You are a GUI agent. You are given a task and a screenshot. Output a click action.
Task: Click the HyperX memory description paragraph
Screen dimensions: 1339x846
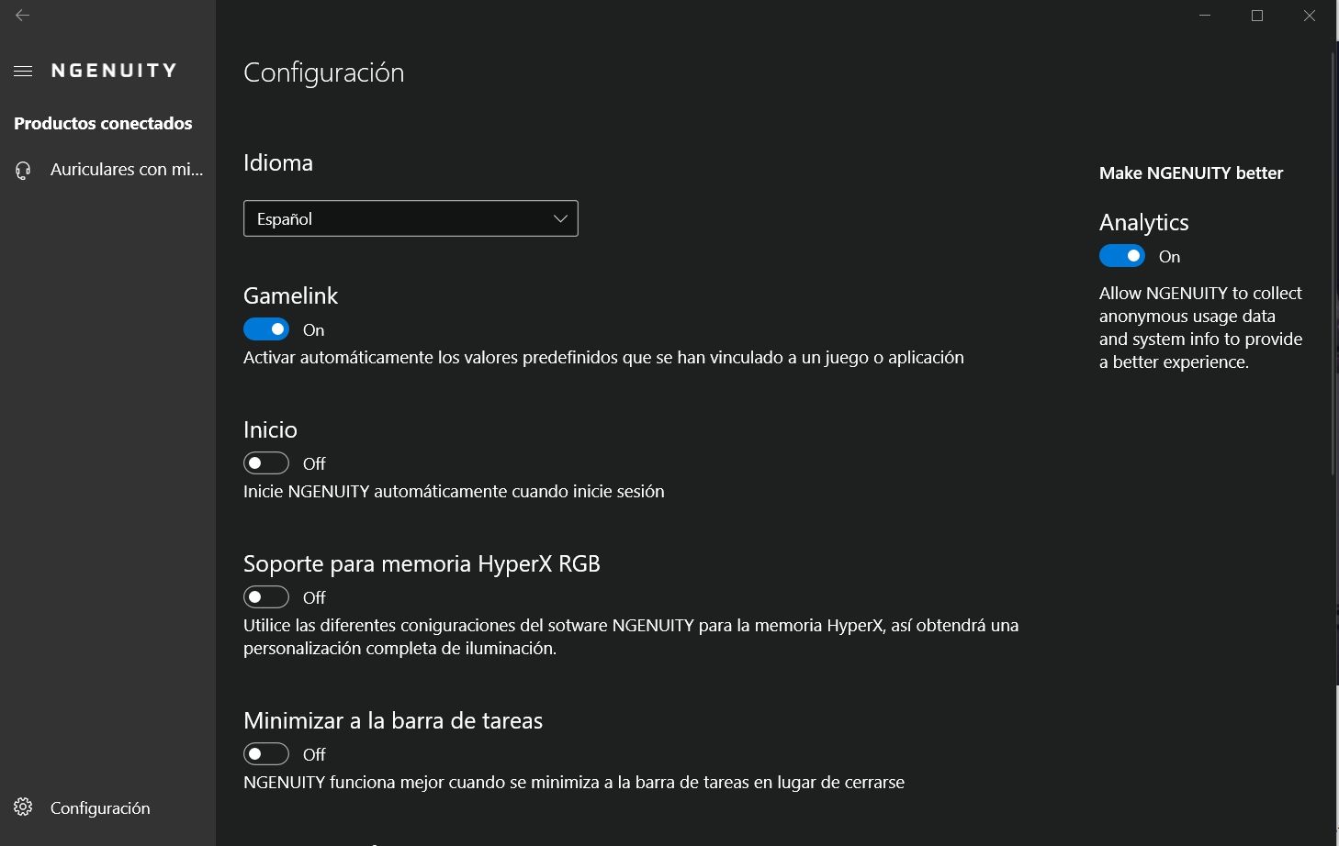pyautogui.click(x=631, y=637)
